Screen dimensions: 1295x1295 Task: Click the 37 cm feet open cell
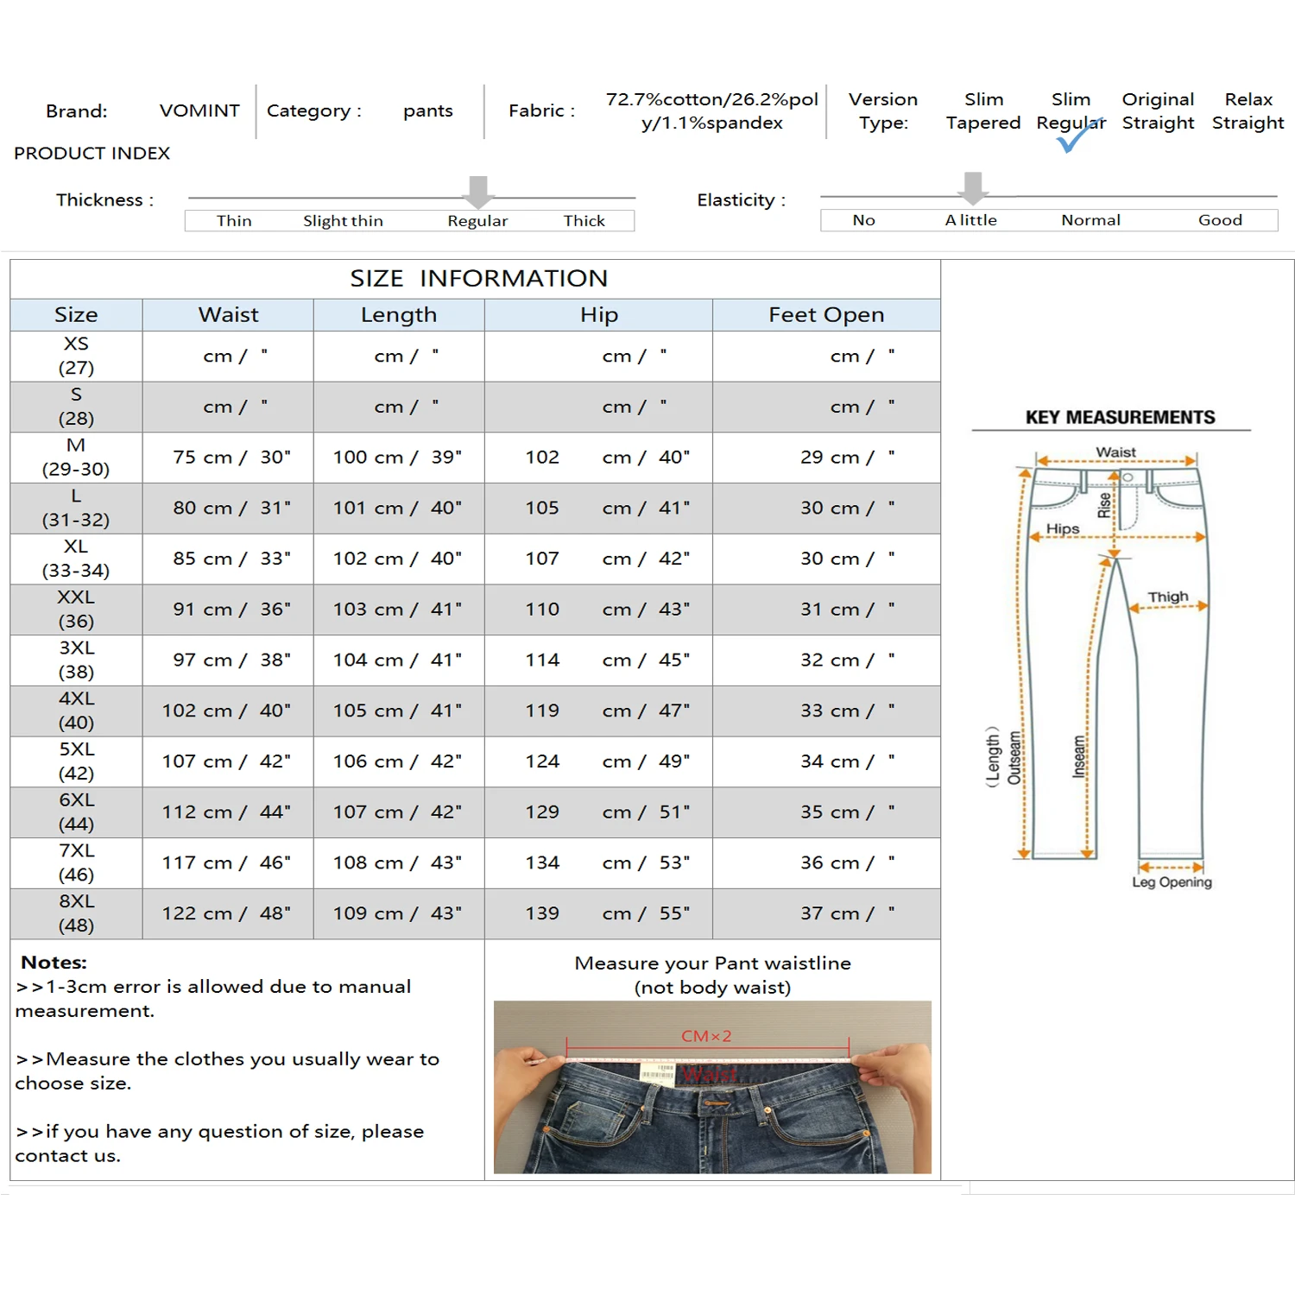tap(826, 913)
